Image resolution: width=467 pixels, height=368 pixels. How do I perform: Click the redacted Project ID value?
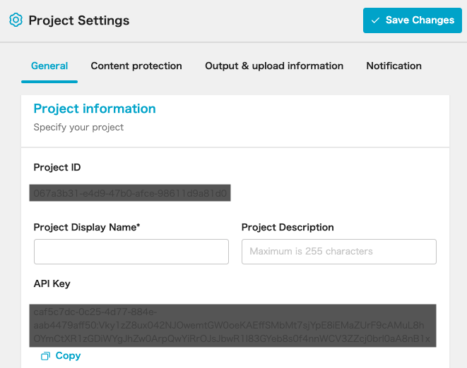pos(130,193)
